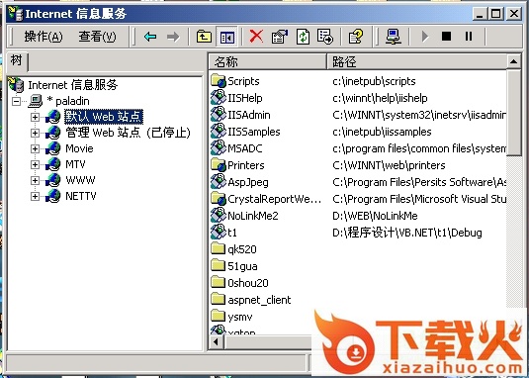The image size is (529, 378).
Task: Click path D:\WEB\NoLinkMe
Action: pyautogui.click(x=375, y=216)
